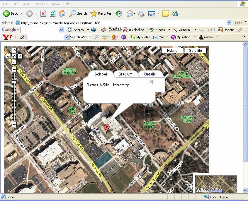Open the Favorites menu
248x201 pixels.
(x=40, y=4)
